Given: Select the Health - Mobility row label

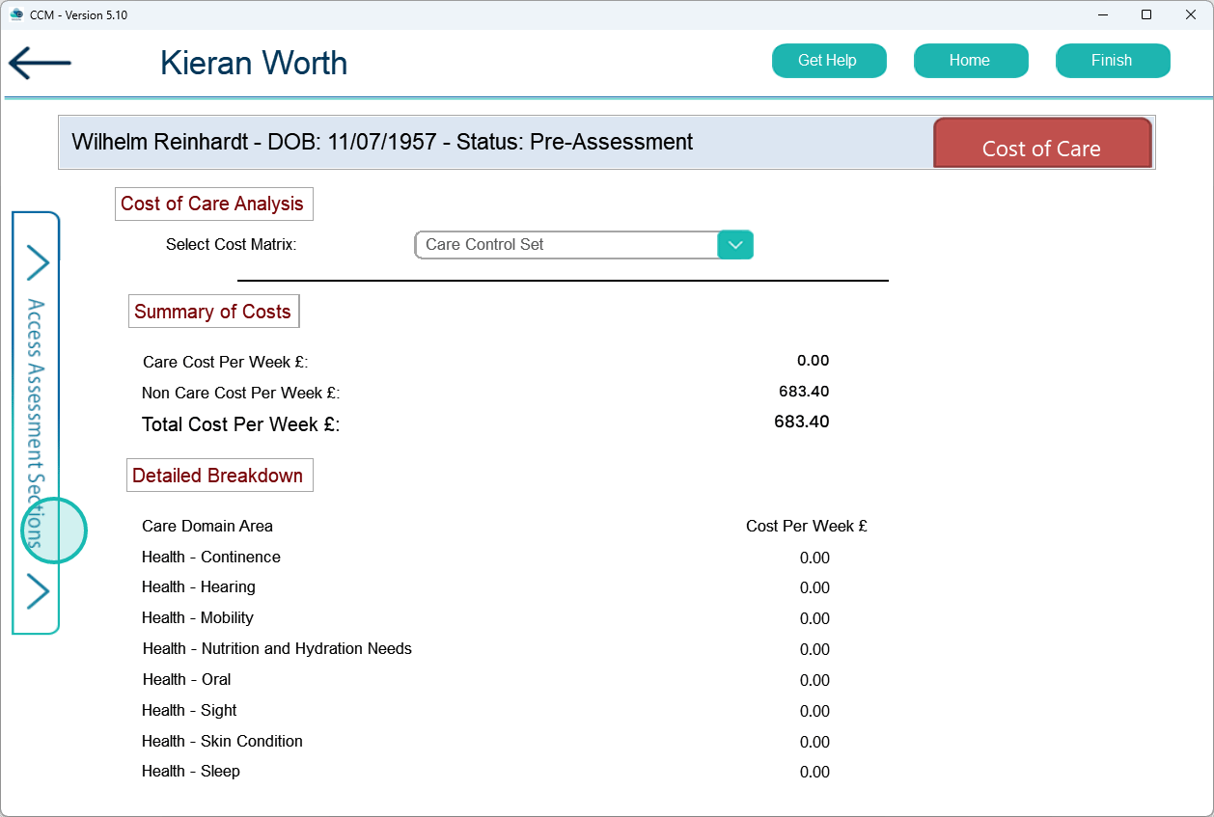Looking at the screenshot, I should click(198, 618).
